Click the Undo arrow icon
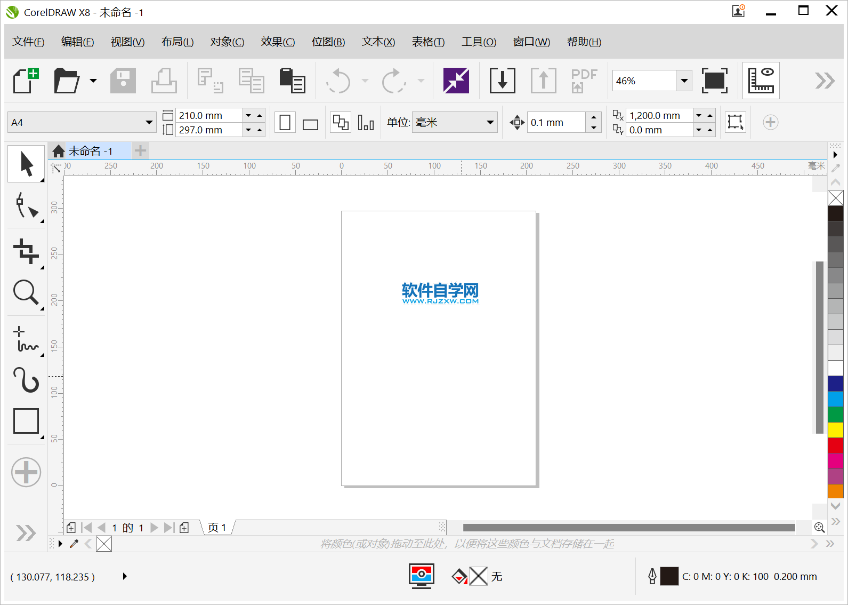This screenshot has height=605, width=848. [338, 81]
